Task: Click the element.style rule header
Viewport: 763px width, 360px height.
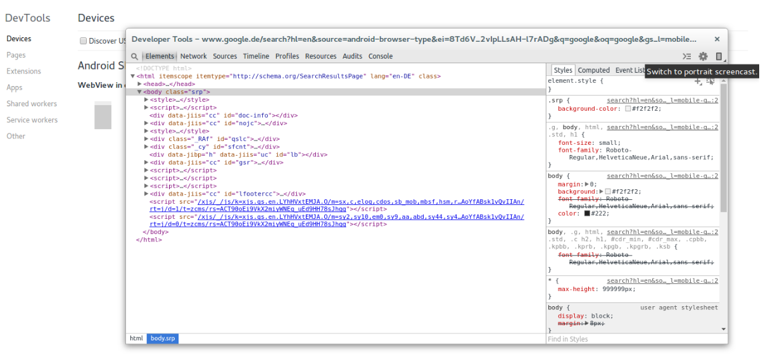Action: click(x=576, y=81)
